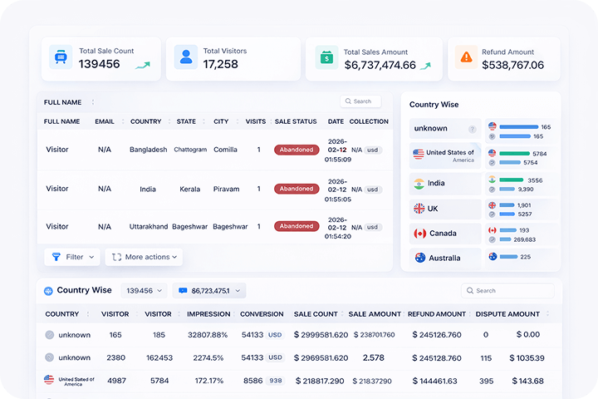Sort by the SALE STATUS column header
This screenshot has height=399, width=598.
point(296,121)
